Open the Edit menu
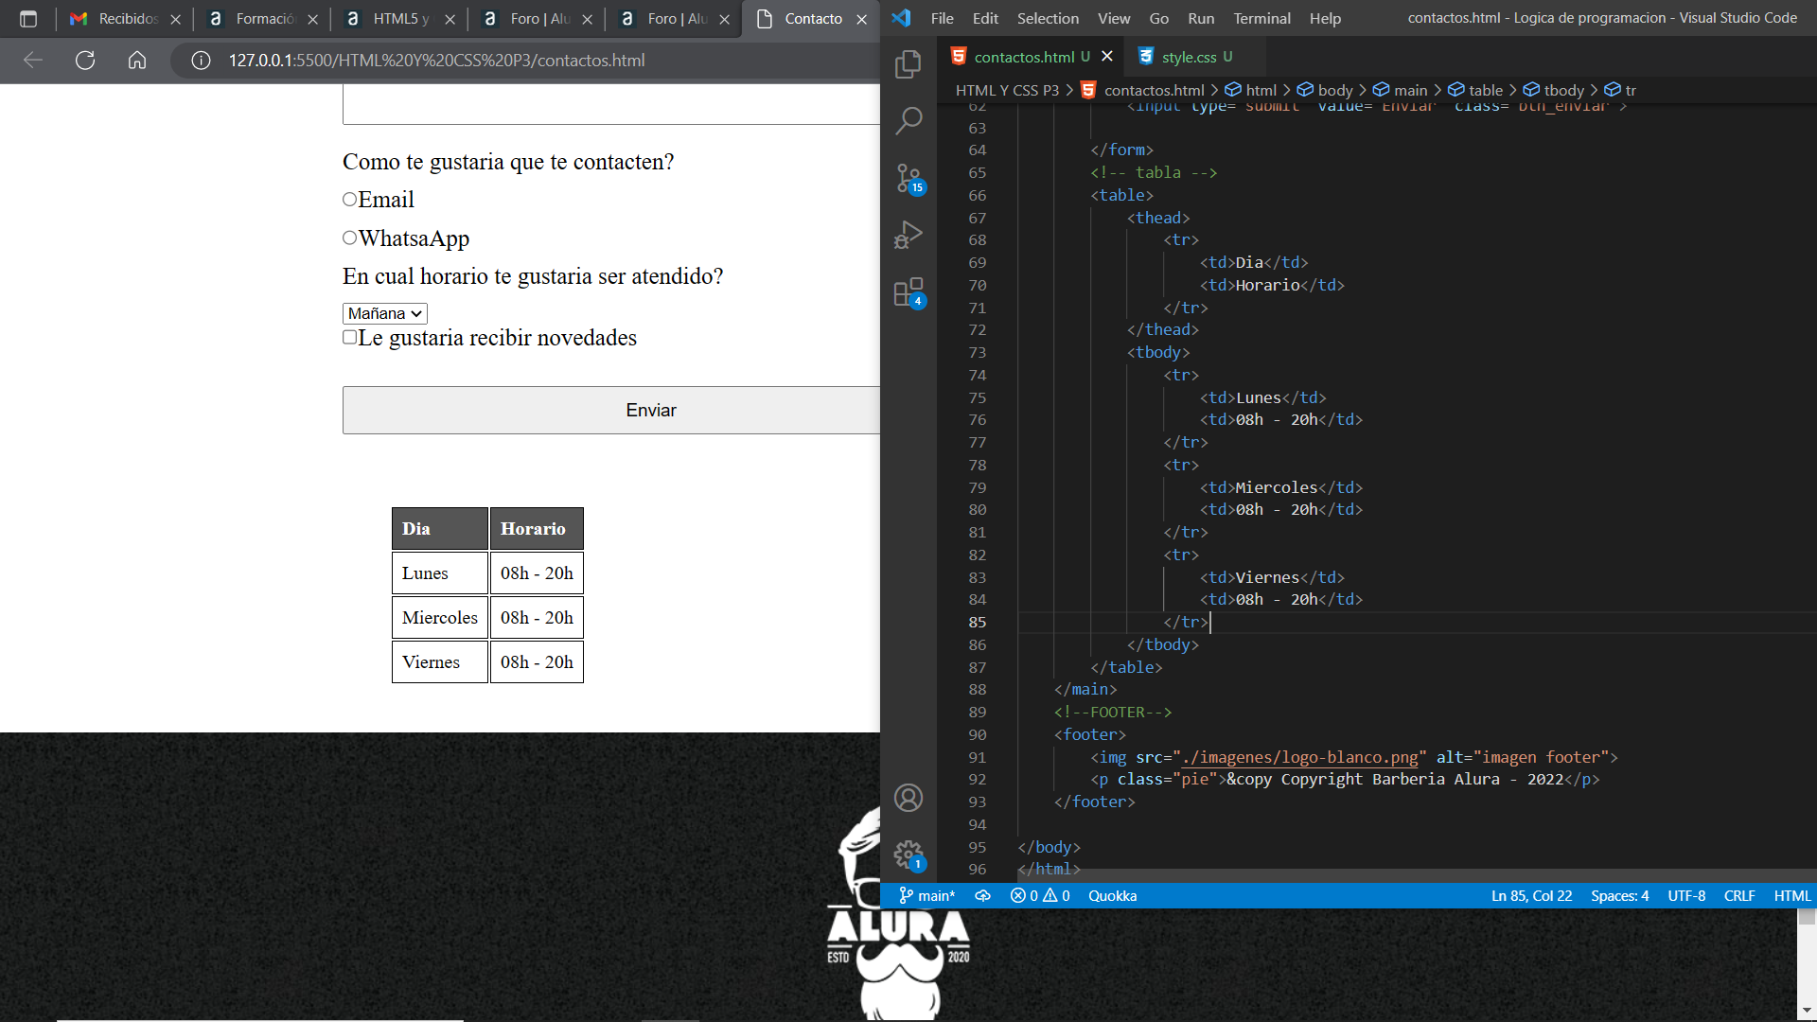The height and width of the screenshot is (1022, 1817). tap(985, 18)
